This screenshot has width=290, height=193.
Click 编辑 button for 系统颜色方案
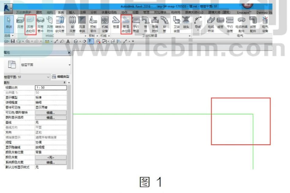(x=51, y=162)
